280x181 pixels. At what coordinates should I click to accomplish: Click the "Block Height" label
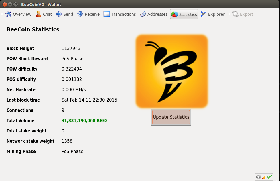(x=20, y=49)
